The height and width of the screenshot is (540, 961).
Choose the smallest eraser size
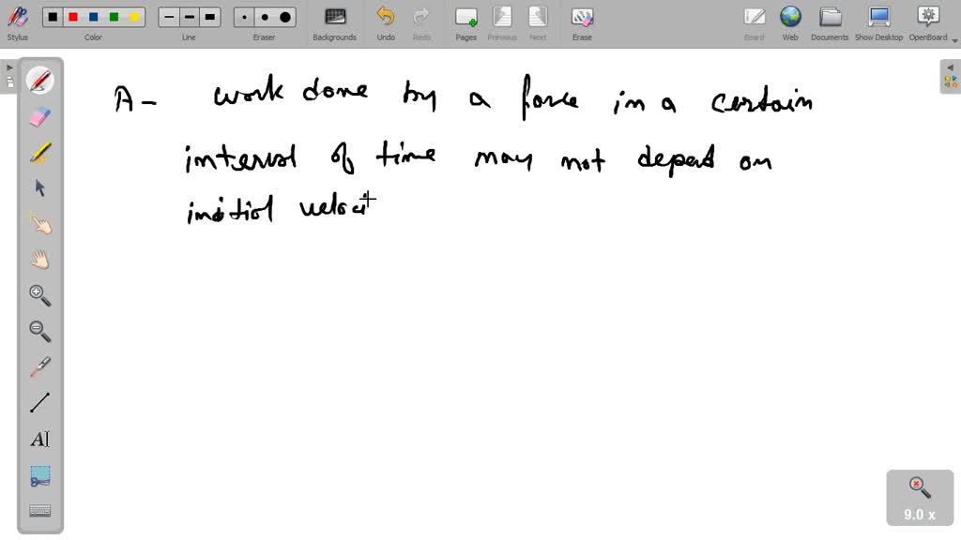245,17
